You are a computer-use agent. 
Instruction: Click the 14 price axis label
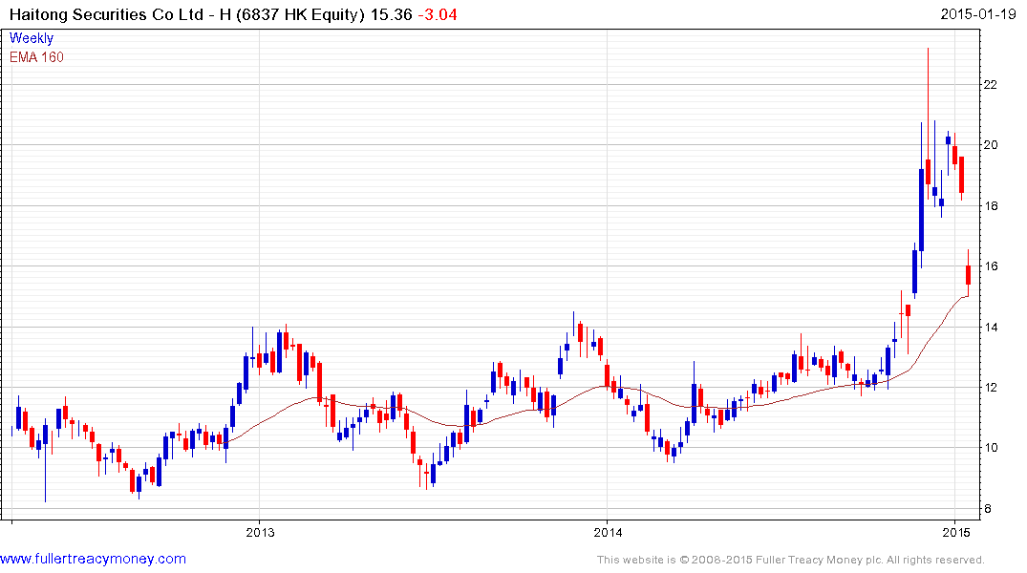click(991, 327)
